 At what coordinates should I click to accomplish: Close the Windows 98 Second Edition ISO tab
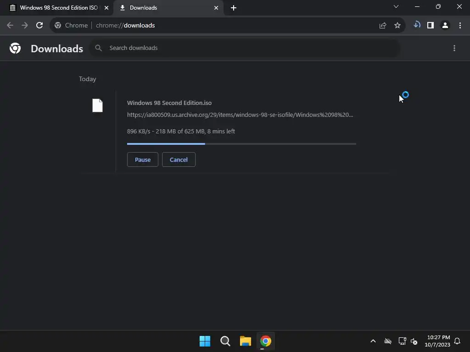tap(106, 8)
